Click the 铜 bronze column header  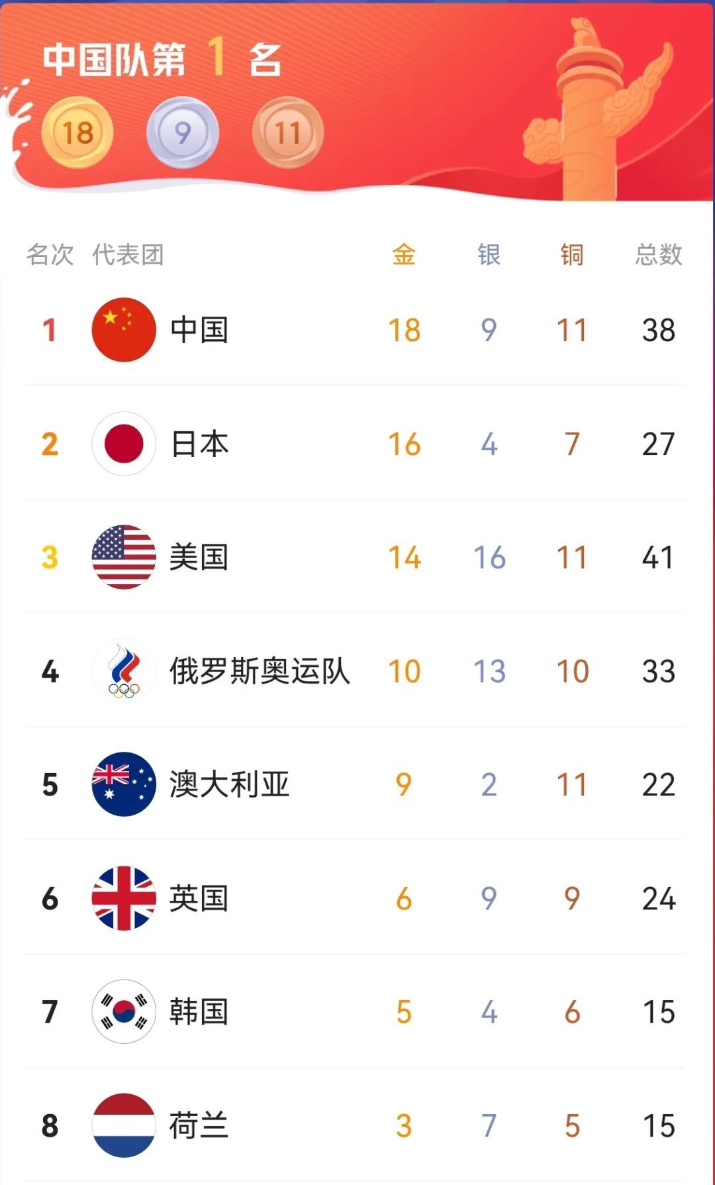click(572, 254)
